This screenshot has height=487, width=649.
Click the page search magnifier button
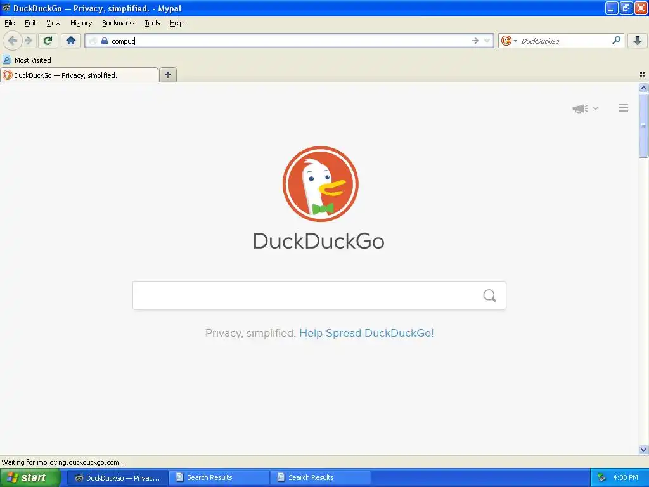point(490,295)
